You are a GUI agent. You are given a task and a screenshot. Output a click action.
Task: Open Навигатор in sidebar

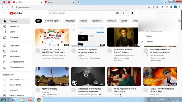pyautogui.click(x=15, y=26)
